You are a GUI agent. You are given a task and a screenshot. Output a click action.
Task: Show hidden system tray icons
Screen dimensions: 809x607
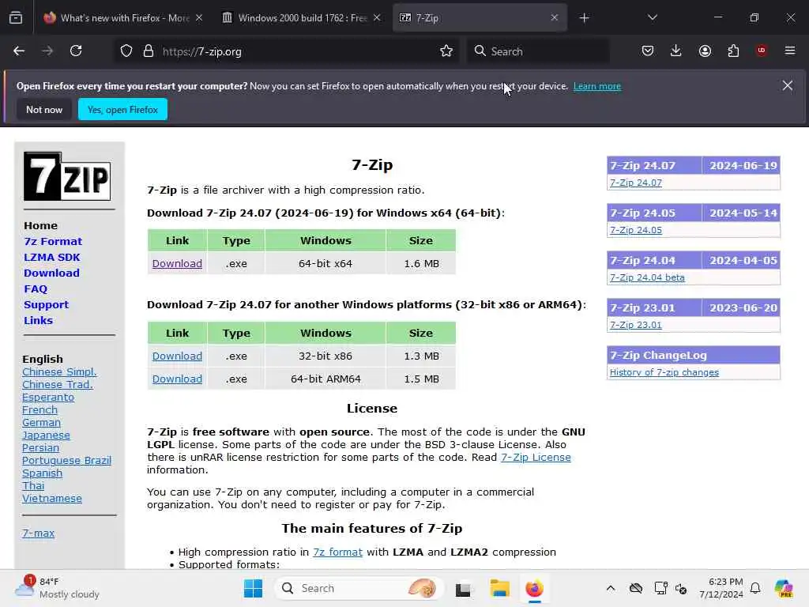point(611,588)
